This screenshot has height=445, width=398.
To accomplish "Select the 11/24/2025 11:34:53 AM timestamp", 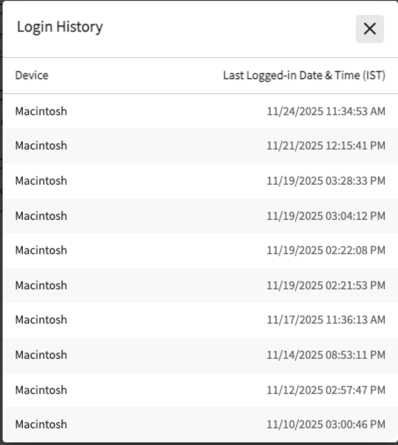I will [x=326, y=111].
